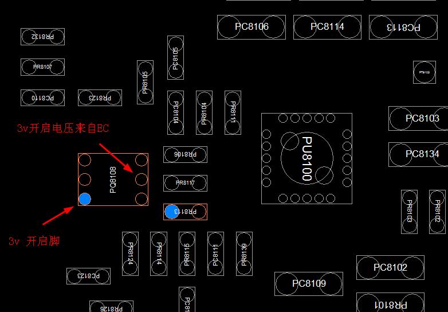Click the blue pad on resistor PR8113

pyautogui.click(x=171, y=212)
